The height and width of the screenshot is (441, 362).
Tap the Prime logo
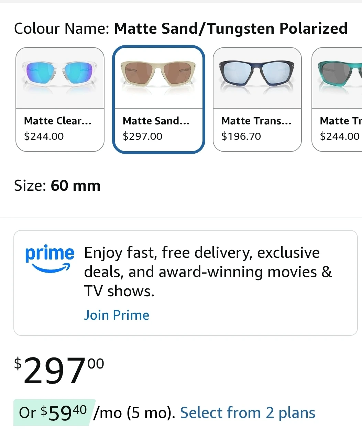pos(50,259)
